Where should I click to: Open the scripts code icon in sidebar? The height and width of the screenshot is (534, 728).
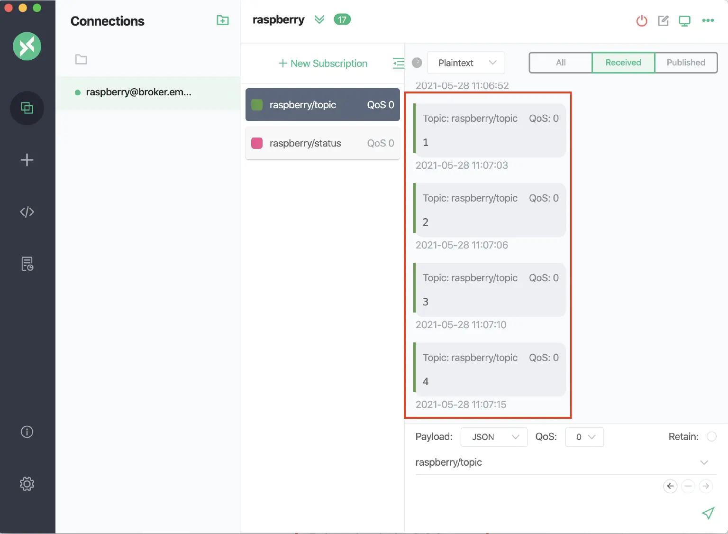(x=27, y=212)
